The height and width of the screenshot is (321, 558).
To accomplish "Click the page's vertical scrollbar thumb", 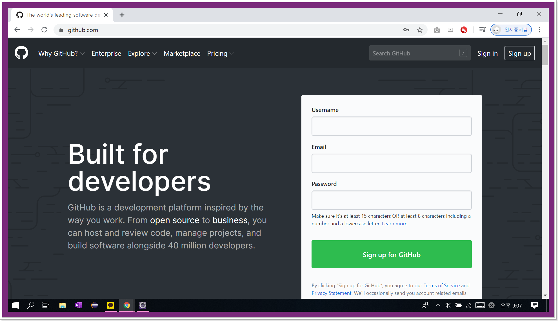I will pyautogui.click(x=545, y=55).
